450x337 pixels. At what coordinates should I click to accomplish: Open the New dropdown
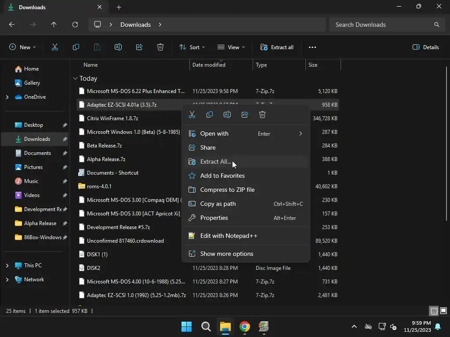22,47
